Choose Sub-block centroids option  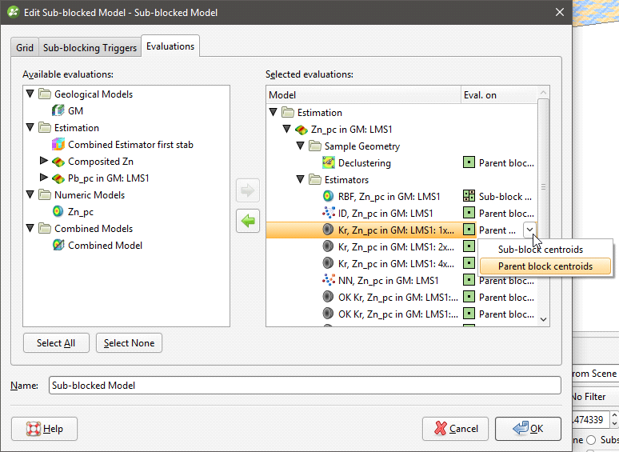tap(540, 250)
